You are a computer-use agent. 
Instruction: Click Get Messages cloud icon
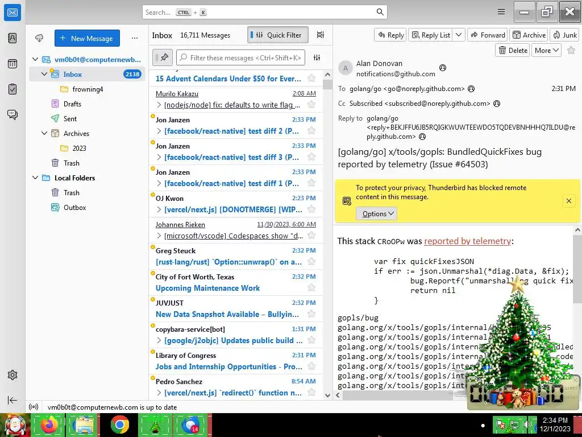point(39,38)
